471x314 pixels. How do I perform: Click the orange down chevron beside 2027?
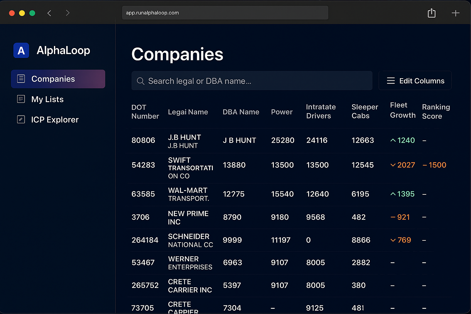pyautogui.click(x=393, y=165)
